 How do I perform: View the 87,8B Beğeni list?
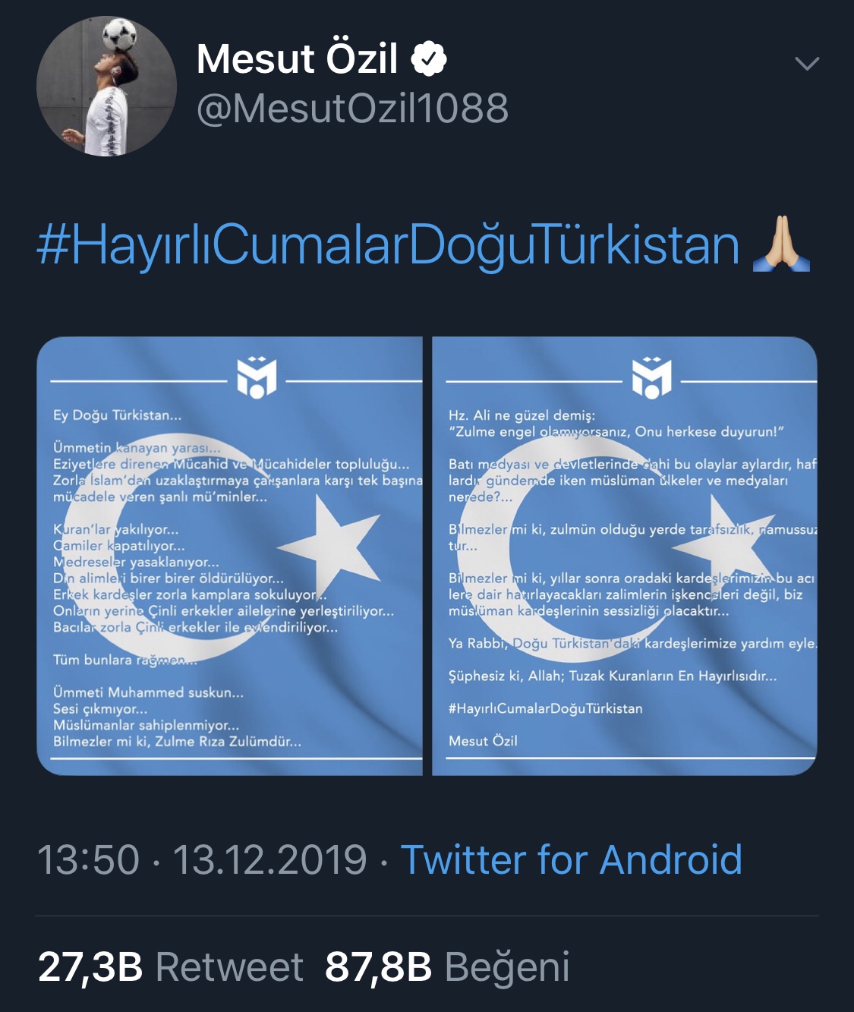coord(447,967)
